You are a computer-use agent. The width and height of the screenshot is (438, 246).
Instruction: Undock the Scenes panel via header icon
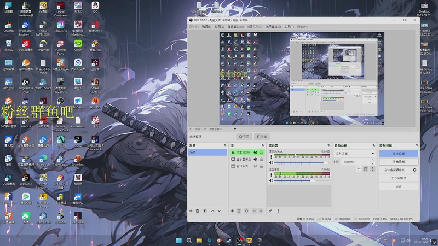(x=225, y=145)
